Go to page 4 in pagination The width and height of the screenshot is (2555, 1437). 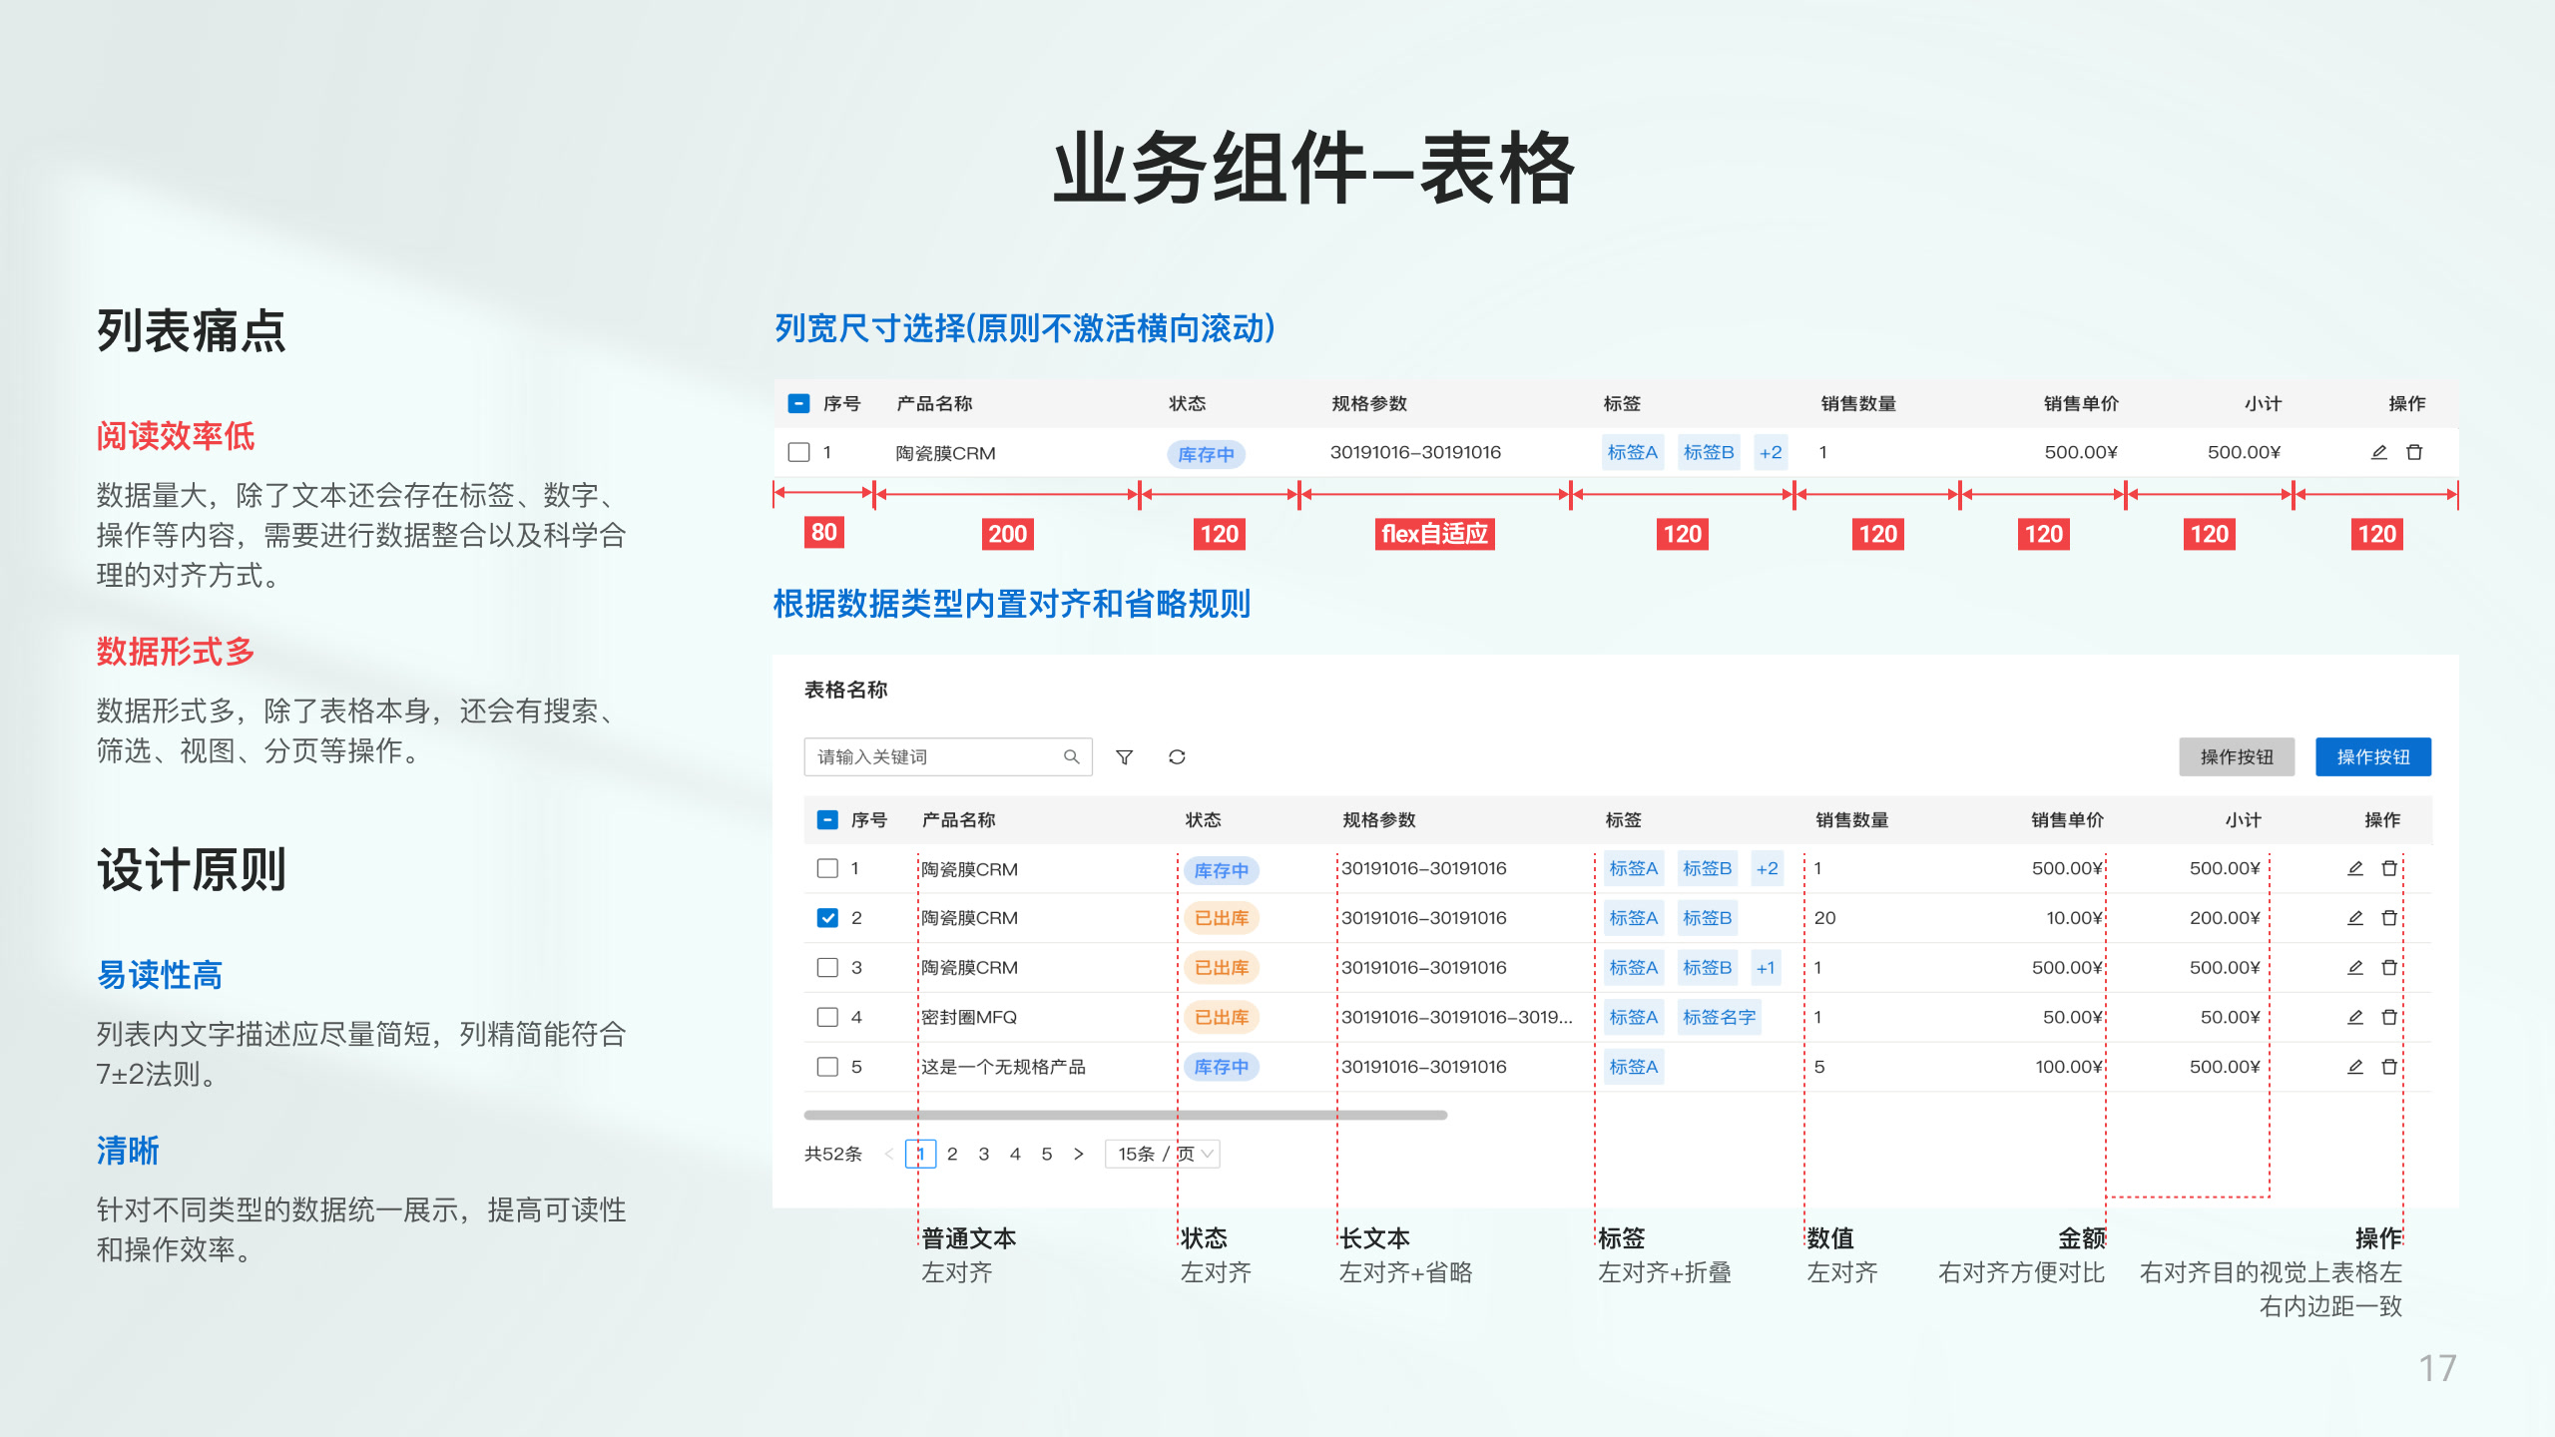1015,1154
